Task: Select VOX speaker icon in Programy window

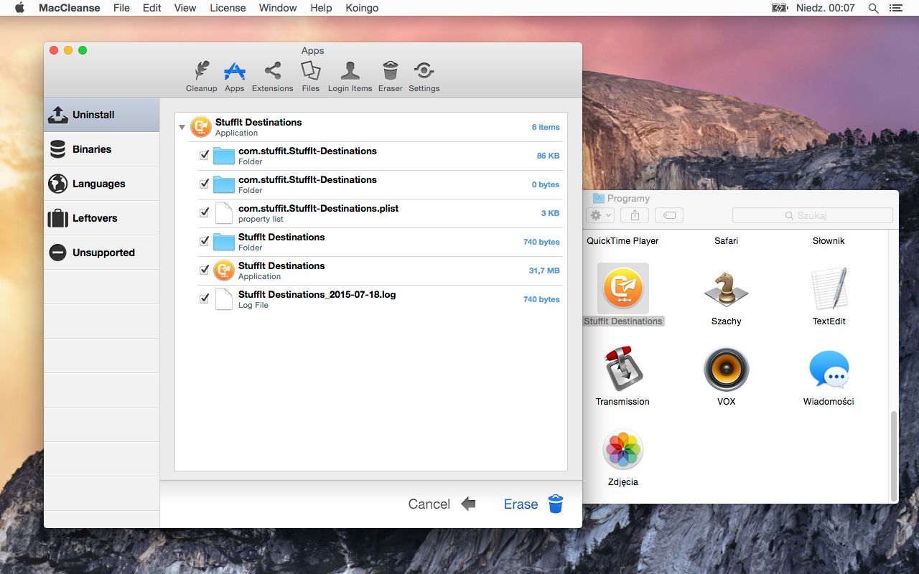Action: tap(726, 369)
